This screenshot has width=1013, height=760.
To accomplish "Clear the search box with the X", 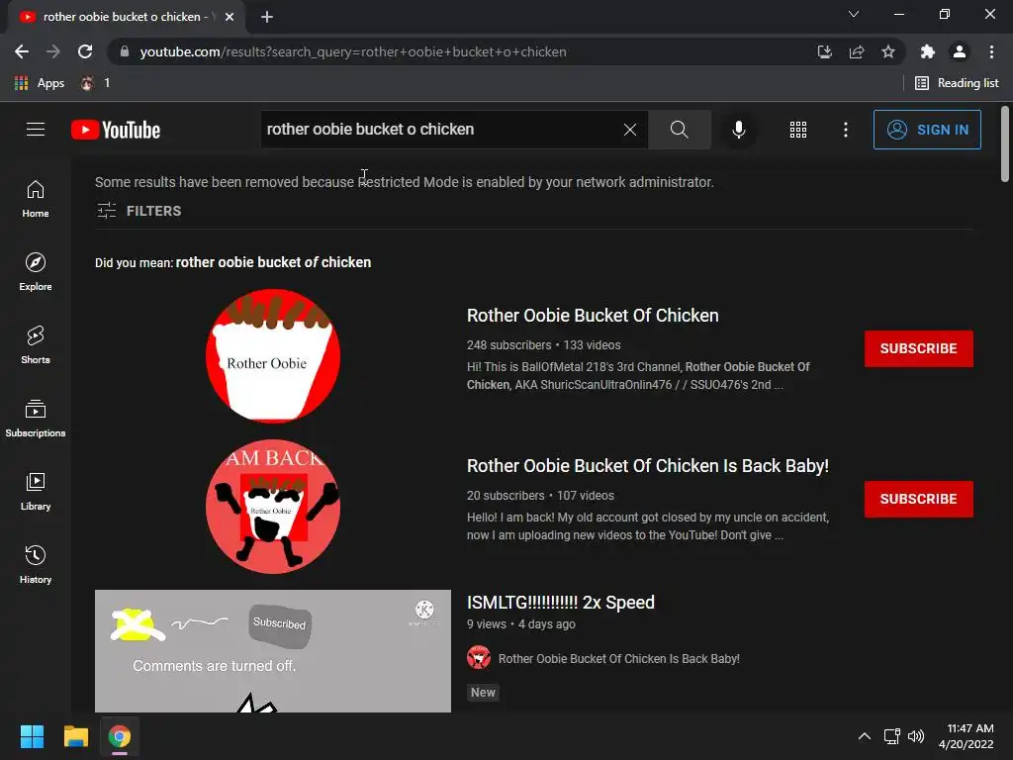I will [630, 130].
